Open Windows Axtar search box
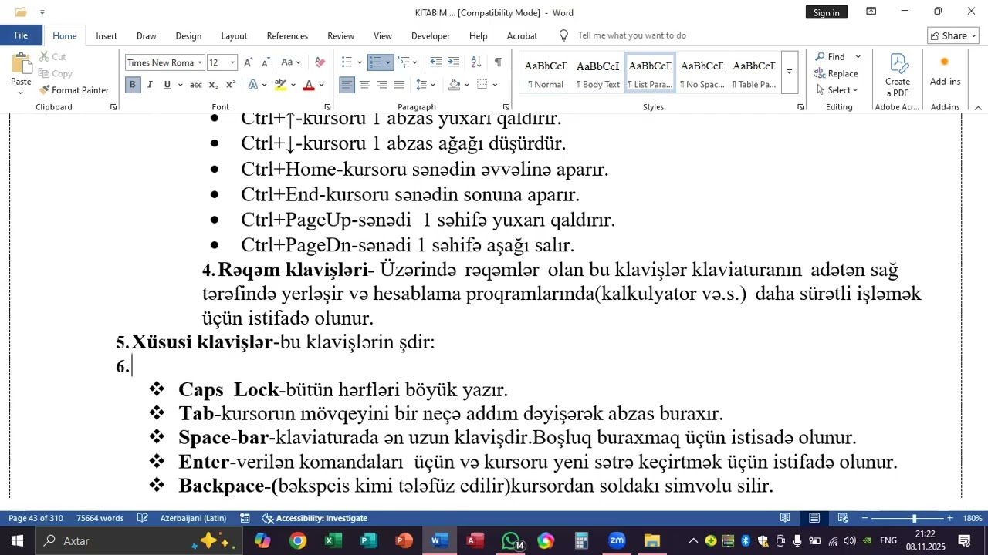 tap(139, 540)
